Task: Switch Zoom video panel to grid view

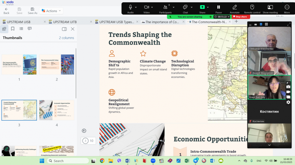Action: click(x=266, y=24)
